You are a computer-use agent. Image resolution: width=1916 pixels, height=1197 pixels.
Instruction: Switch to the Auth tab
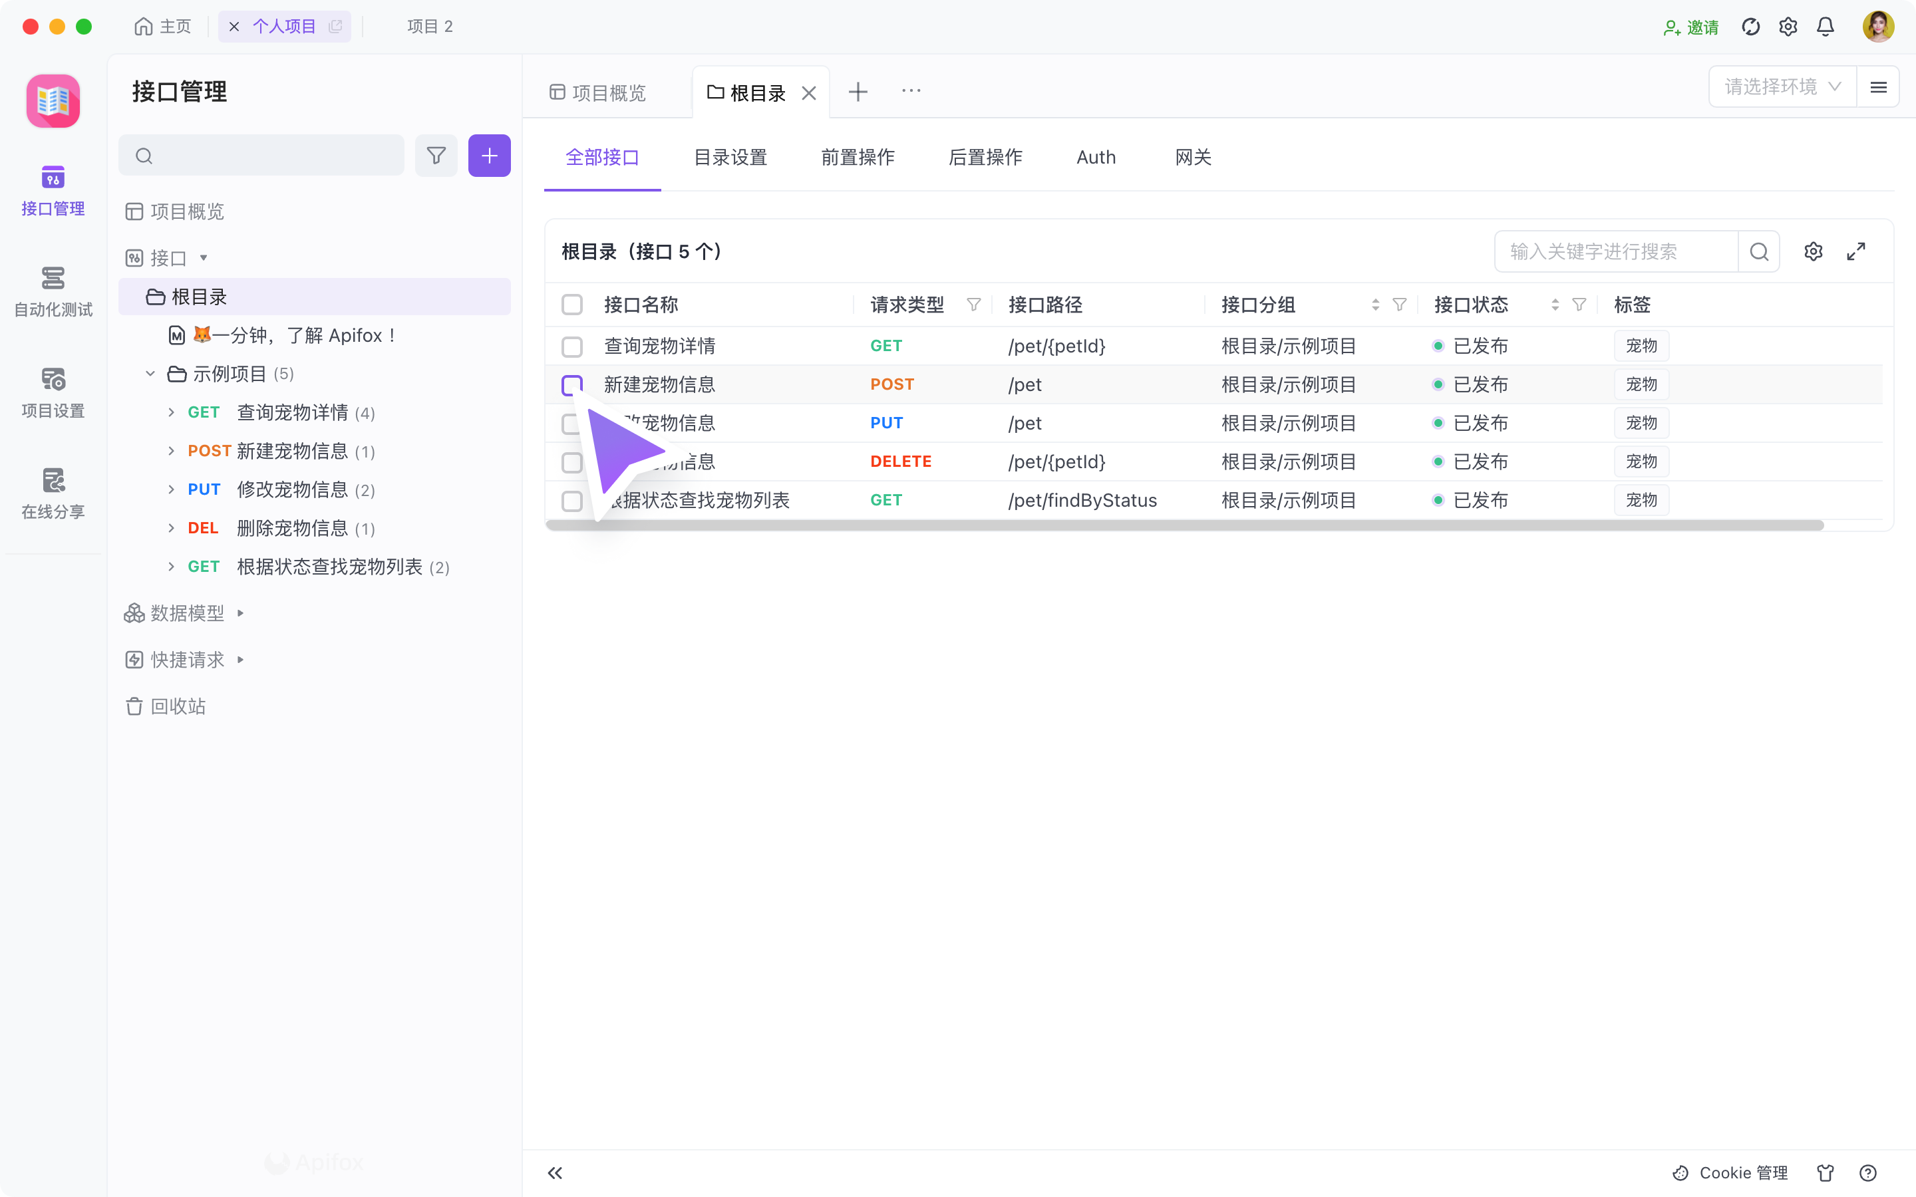click(1095, 157)
